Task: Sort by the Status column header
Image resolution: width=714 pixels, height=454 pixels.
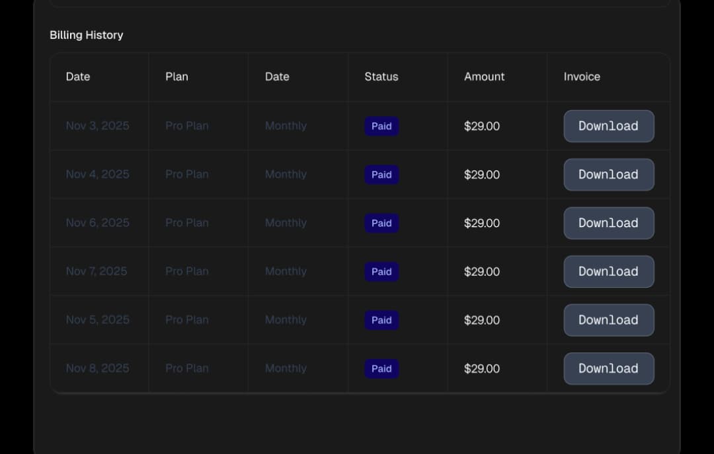Action: pyautogui.click(x=381, y=77)
